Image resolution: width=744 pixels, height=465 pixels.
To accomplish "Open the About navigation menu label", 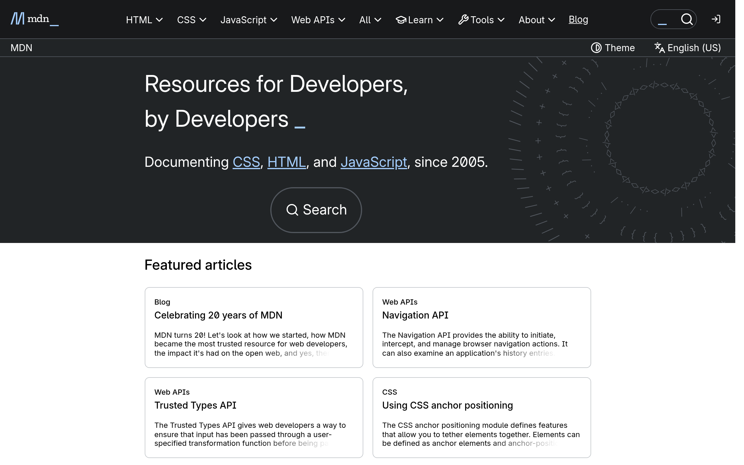I will click(532, 20).
